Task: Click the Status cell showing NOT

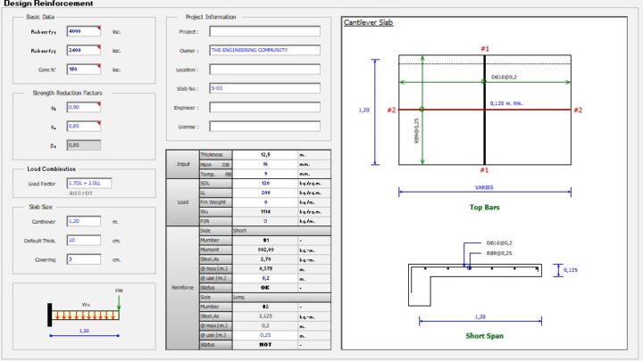Action: coord(265,345)
